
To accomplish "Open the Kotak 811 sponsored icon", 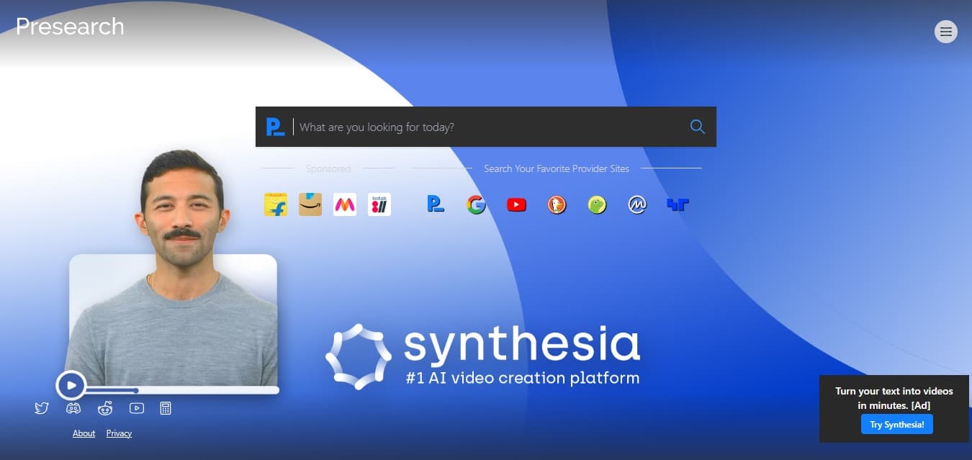I will point(379,204).
